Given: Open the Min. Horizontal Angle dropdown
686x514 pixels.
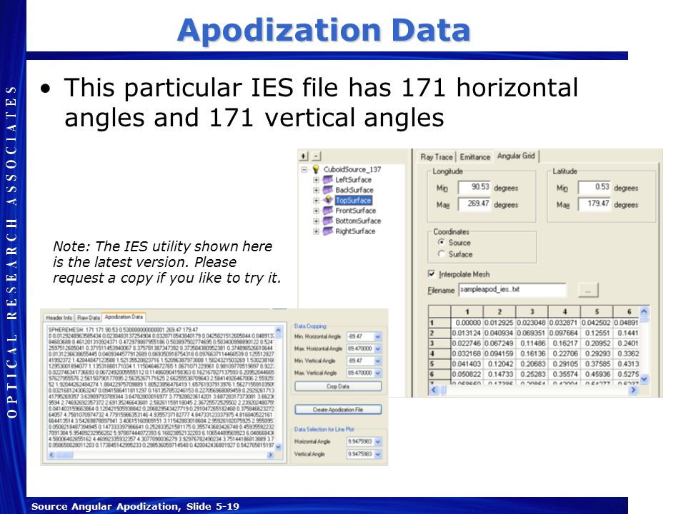Looking at the screenshot, I should click(377, 336).
